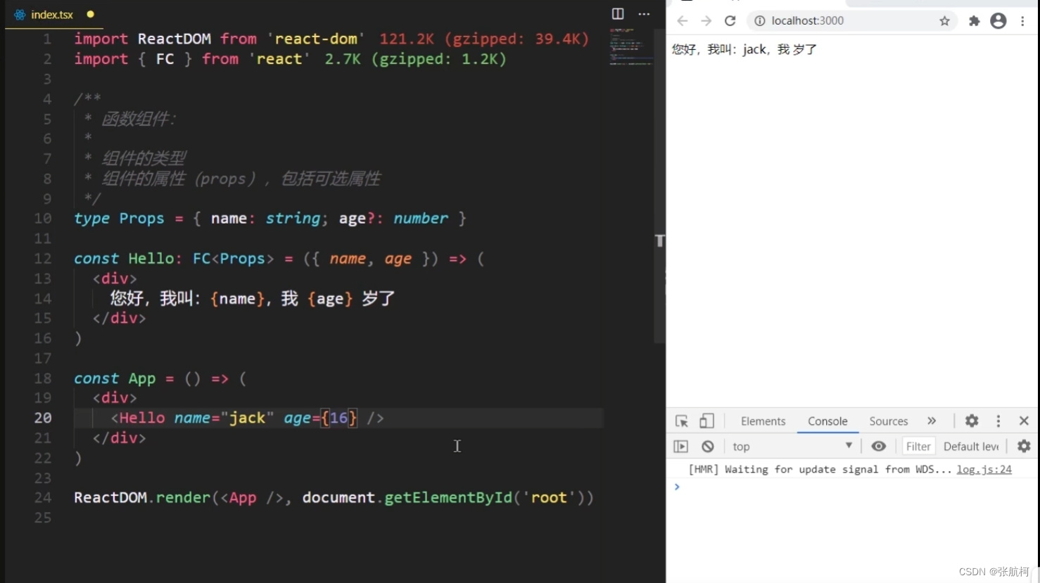Toggle the device toolbar in DevTools
The height and width of the screenshot is (583, 1040).
706,421
